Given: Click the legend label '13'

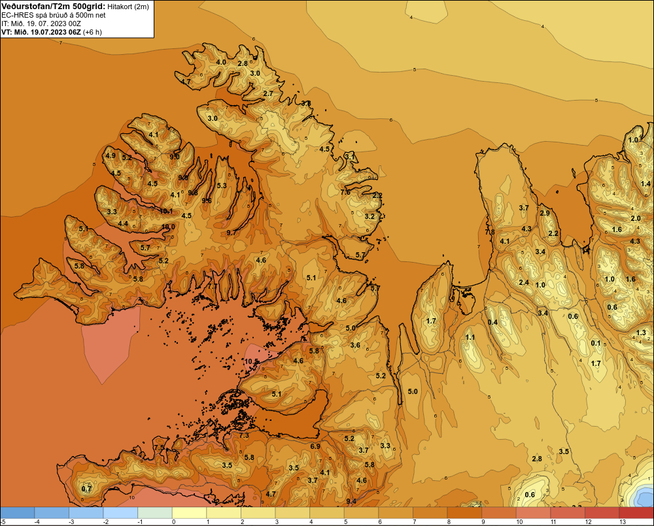Looking at the screenshot, I should point(623,522).
